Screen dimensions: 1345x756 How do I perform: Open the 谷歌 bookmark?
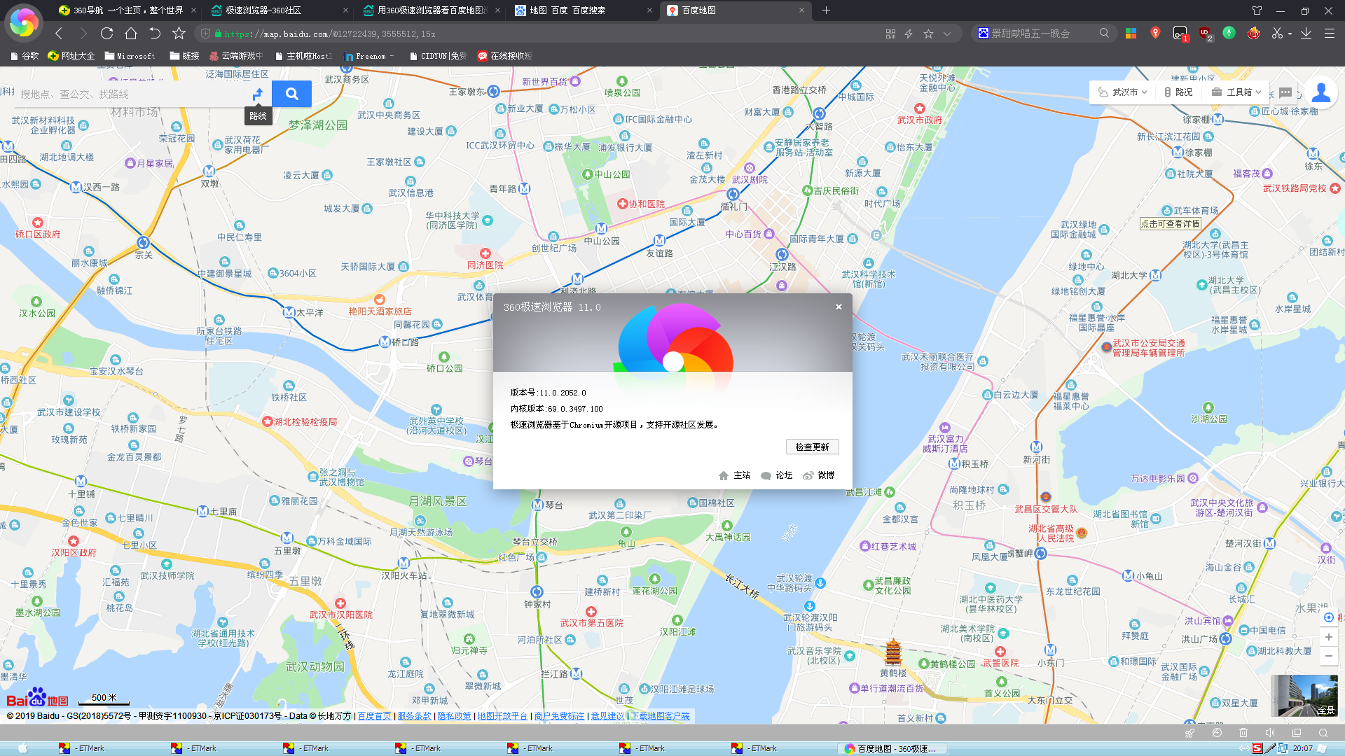click(25, 56)
